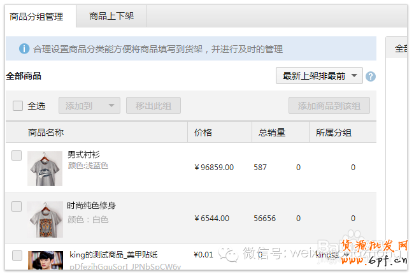The height and width of the screenshot is (274, 414).
Task: Select the king测试商品 row checkbox
Action: [x=17, y=256]
